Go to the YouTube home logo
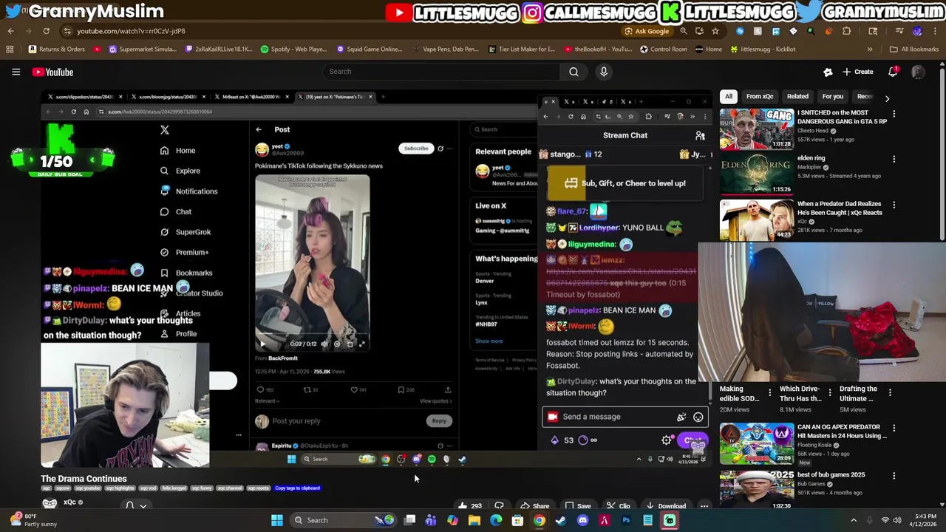Viewport: 946px width, 532px height. point(52,72)
